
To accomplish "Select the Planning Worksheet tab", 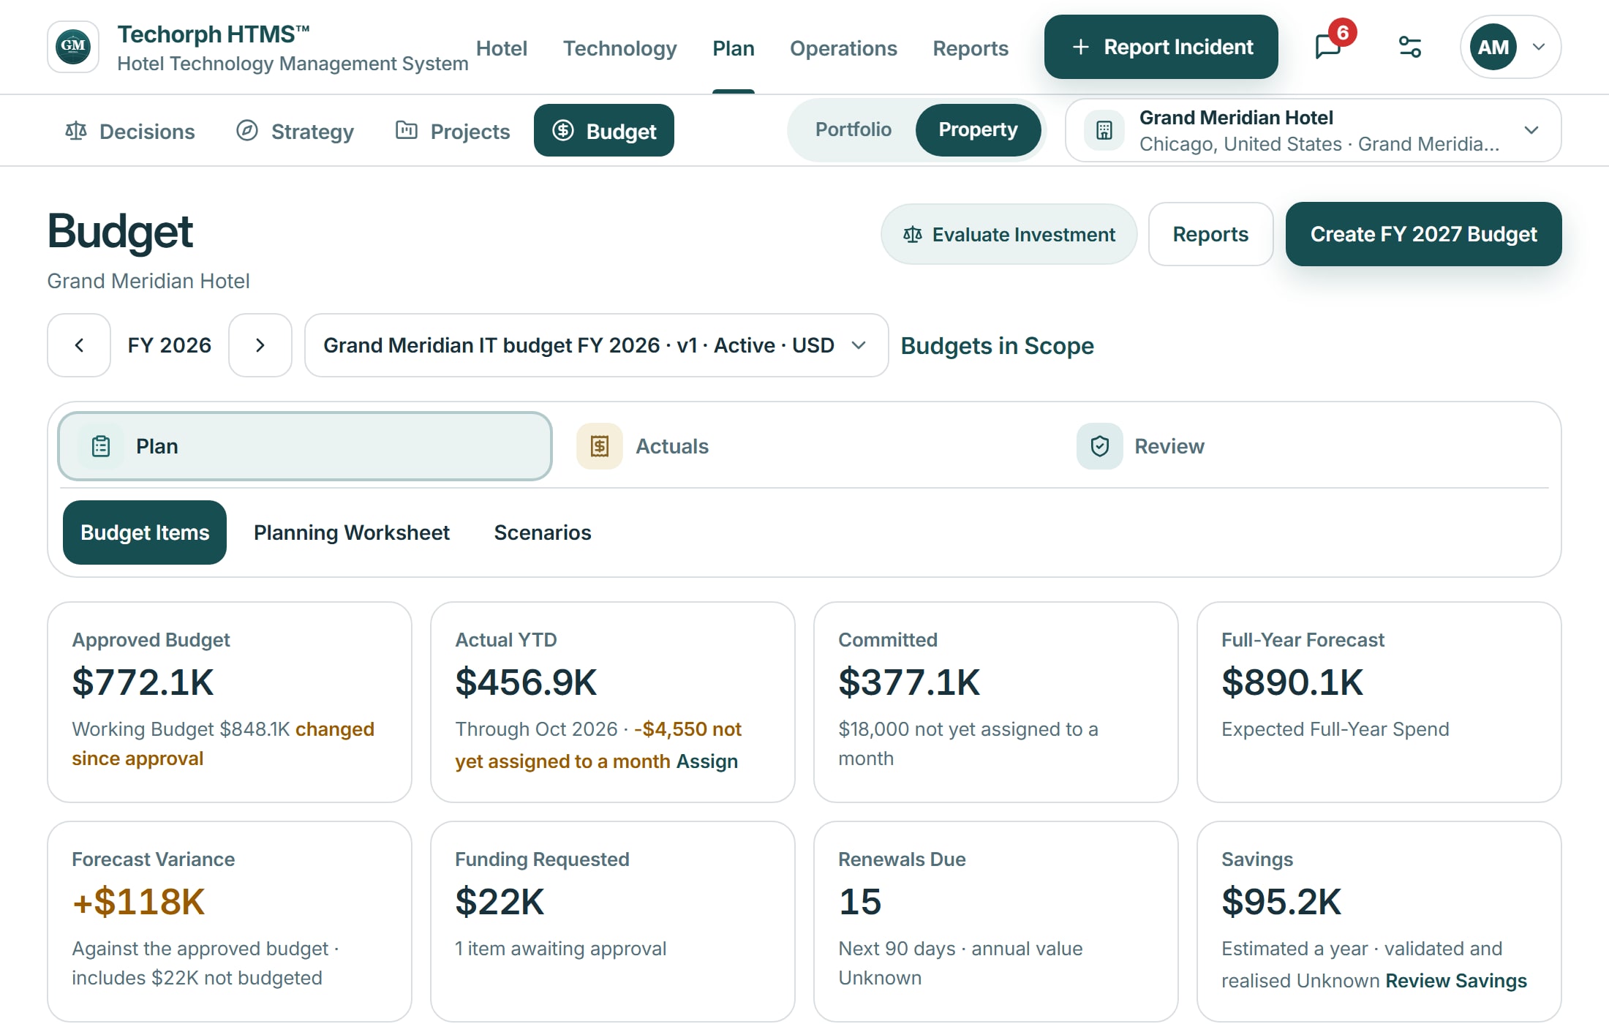I will (x=352, y=532).
